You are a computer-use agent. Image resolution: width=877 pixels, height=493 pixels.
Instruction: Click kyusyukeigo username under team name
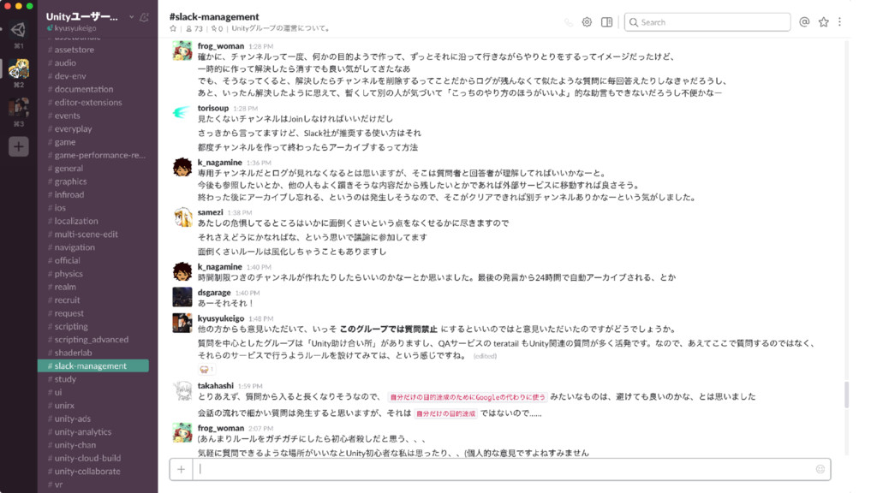(75, 28)
